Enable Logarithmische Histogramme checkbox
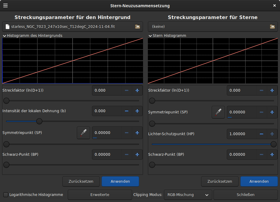This screenshot has height=202, width=280. (x=6, y=195)
